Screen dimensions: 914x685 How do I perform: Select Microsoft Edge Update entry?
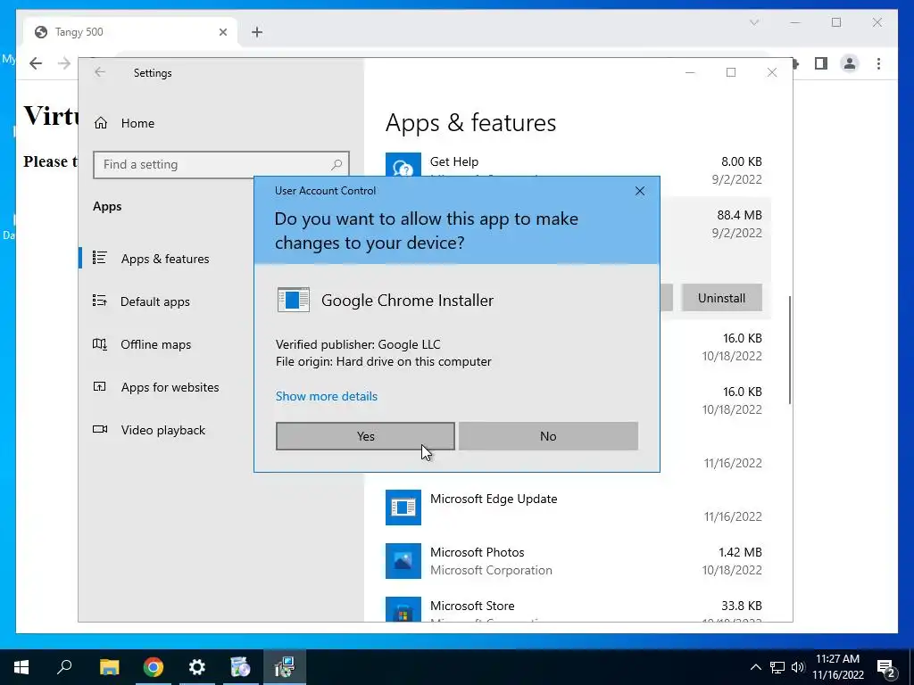click(574, 507)
